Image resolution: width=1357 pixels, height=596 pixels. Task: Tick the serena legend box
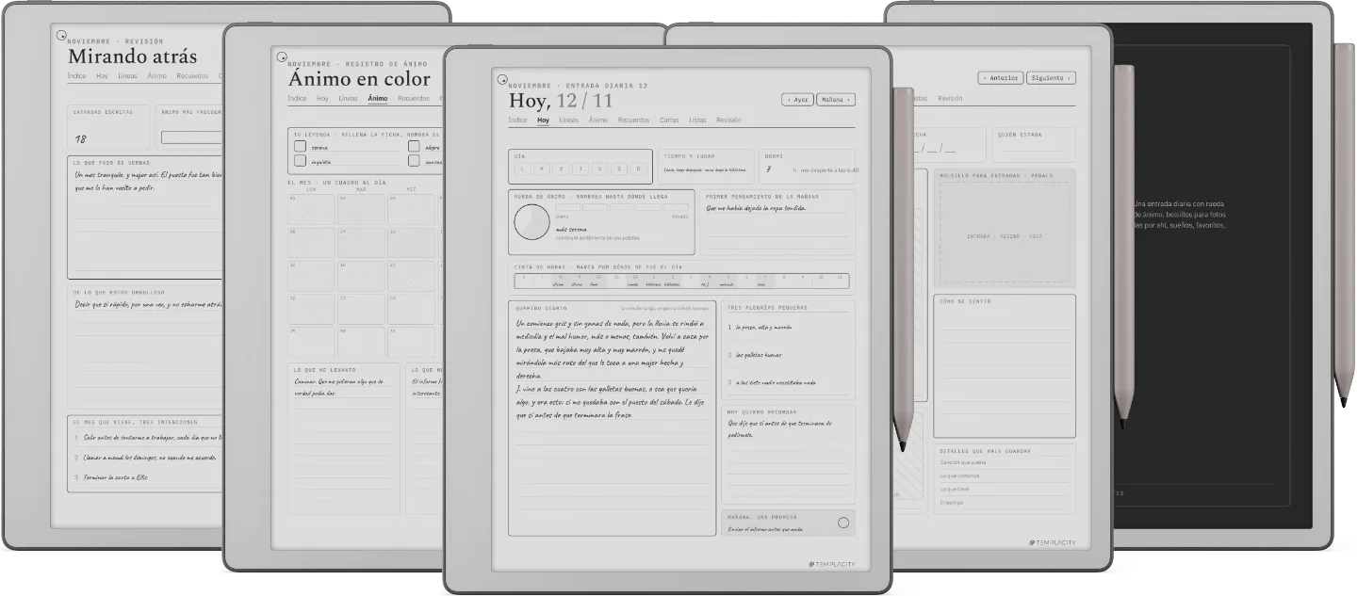pyautogui.click(x=300, y=147)
